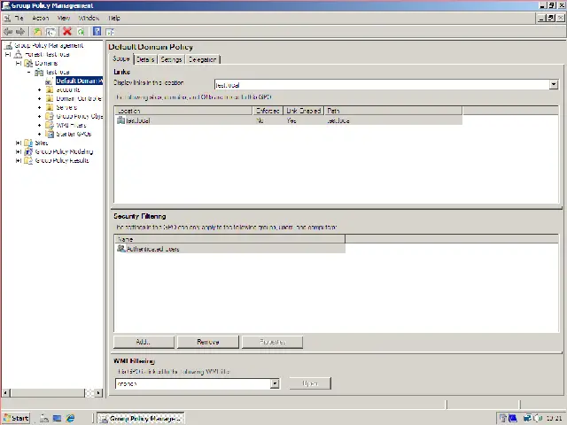This screenshot has height=425, width=567.
Task: Select Authenticated Users row in Security Filtering
Action: tap(229, 249)
